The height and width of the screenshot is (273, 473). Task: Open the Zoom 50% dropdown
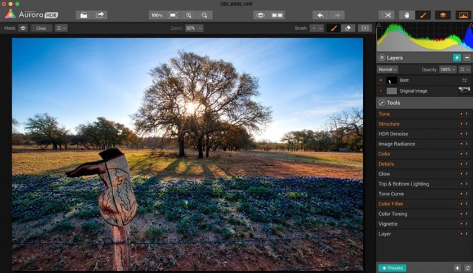point(194,28)
